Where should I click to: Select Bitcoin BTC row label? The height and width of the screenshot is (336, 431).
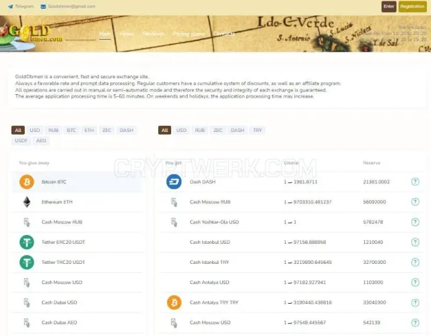tap(54, 182)
